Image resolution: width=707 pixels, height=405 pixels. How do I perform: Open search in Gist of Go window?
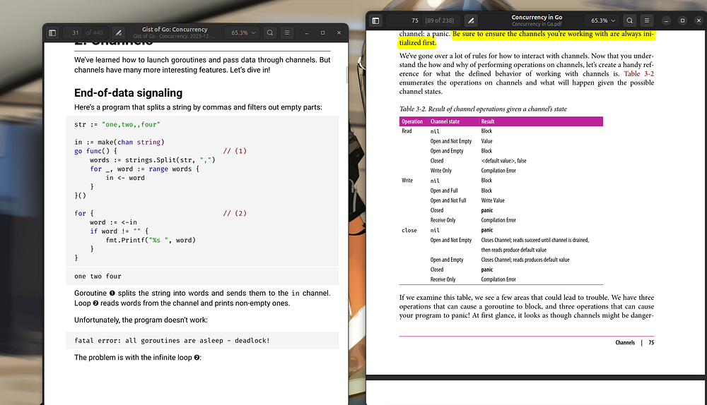click(x=269, y=33)
